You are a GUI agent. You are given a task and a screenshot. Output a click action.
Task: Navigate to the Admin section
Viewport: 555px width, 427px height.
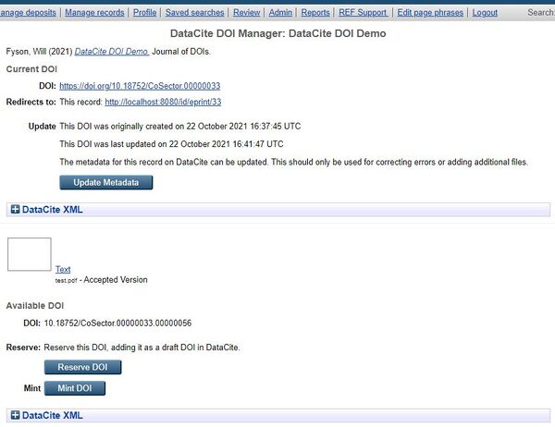[280, 13]
